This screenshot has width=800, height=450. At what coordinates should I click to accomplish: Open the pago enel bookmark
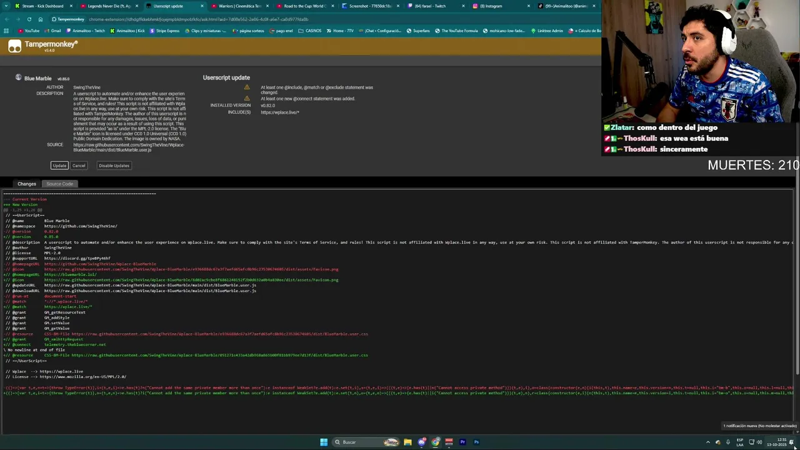(281, 31)
